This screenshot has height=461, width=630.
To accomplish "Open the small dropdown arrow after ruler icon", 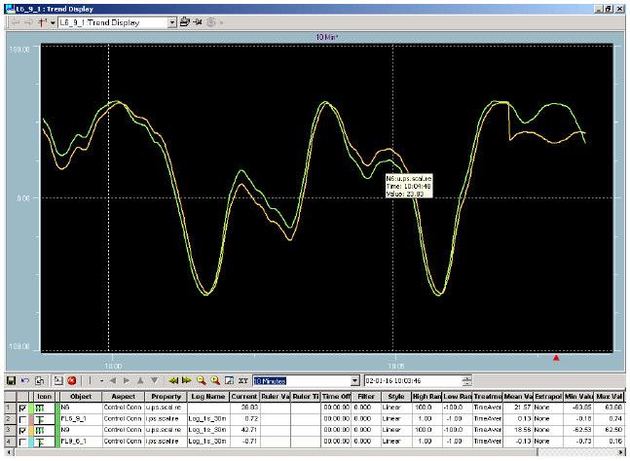I will 101,380.
